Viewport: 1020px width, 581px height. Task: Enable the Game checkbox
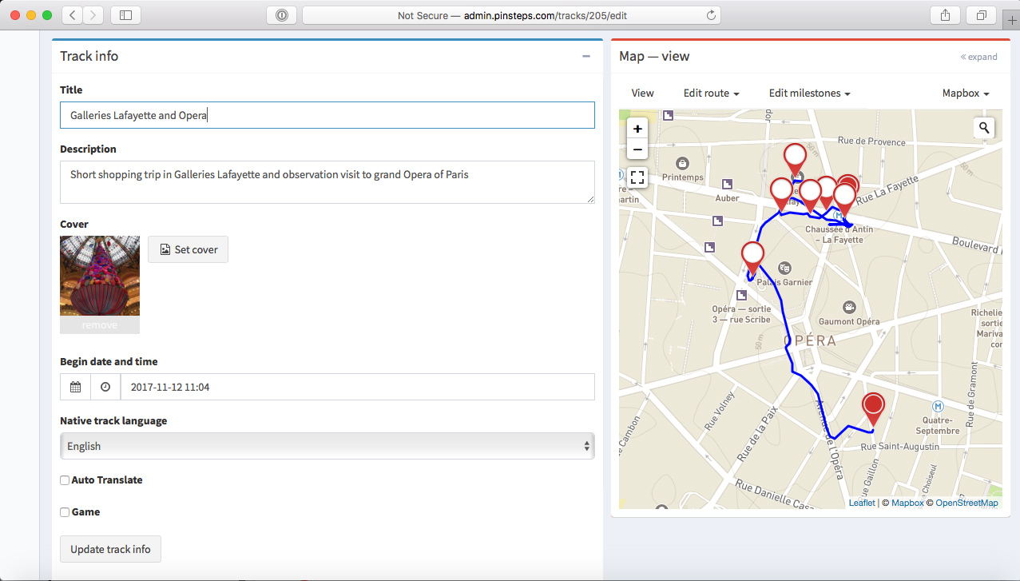[x=65, y=512]
